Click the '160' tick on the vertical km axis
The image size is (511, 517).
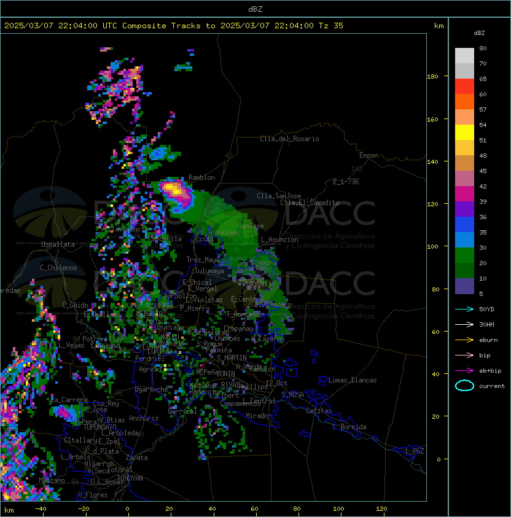[x=432, y=119]
